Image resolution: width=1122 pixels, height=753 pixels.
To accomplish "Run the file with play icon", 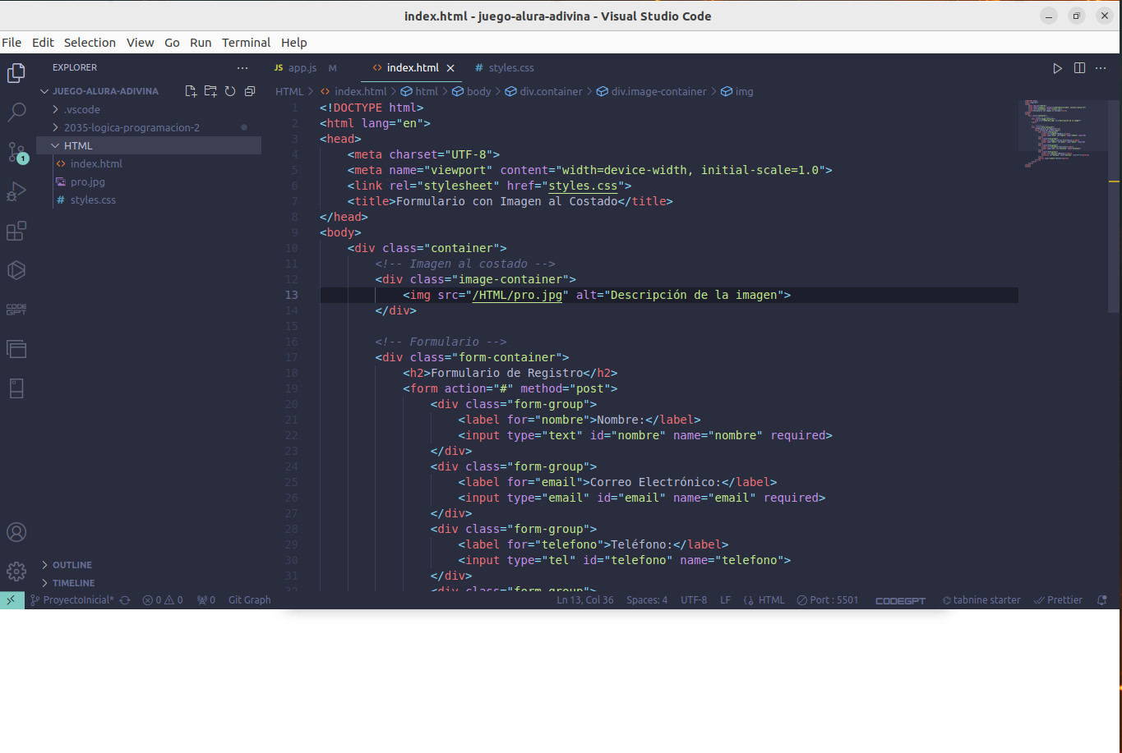I will 1058,68.
